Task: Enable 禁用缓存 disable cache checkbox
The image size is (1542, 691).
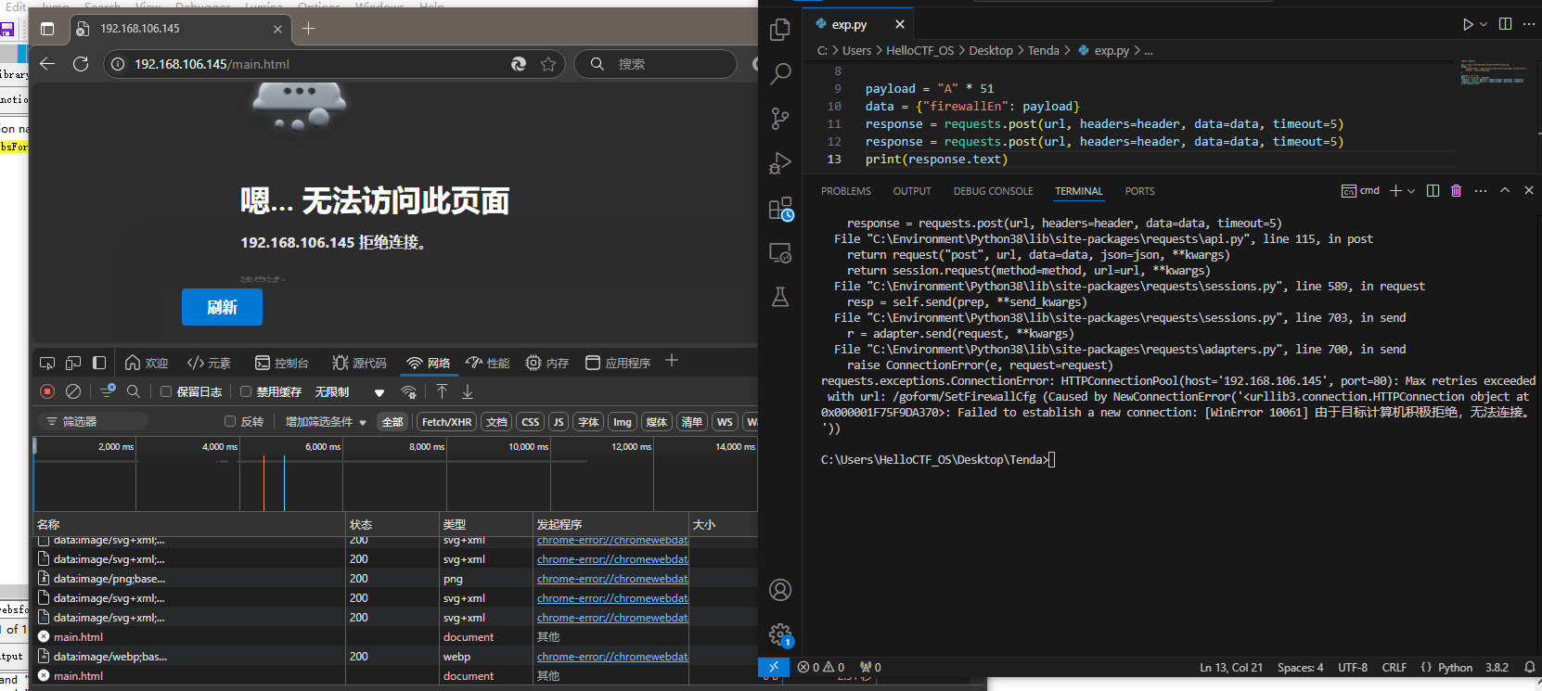Action: [x=246, y=391]
